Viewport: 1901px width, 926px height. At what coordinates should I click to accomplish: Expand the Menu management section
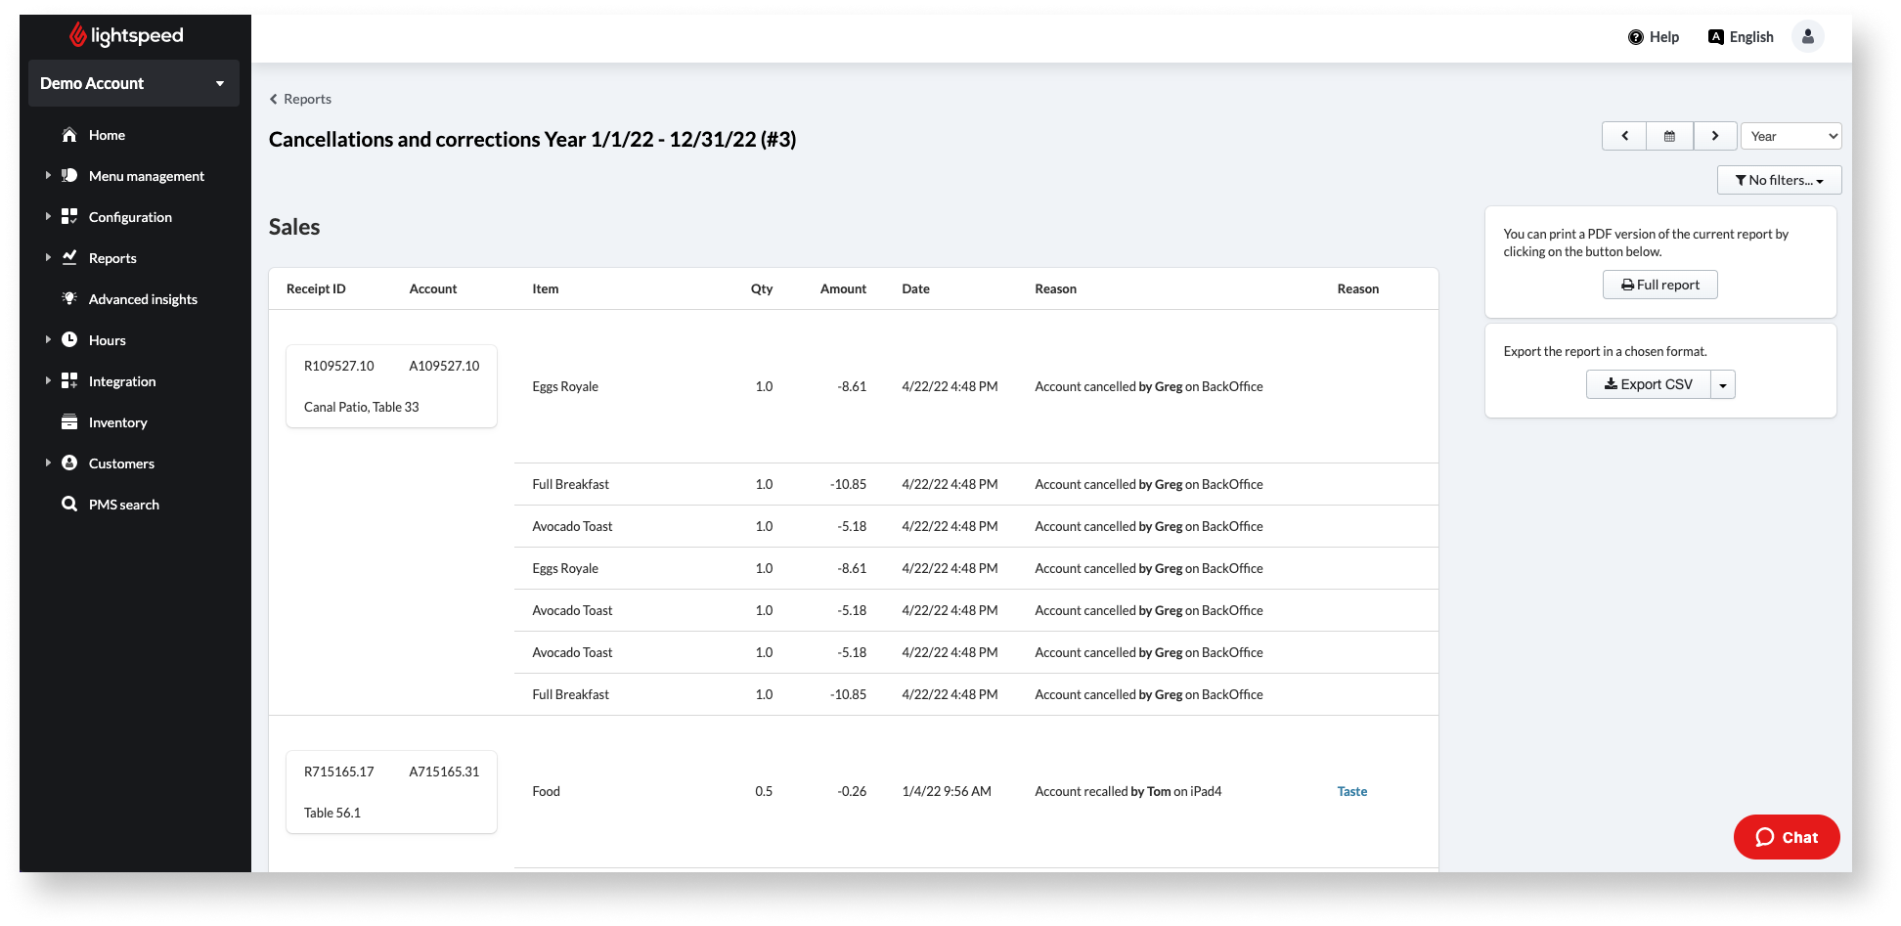point(48,176)
